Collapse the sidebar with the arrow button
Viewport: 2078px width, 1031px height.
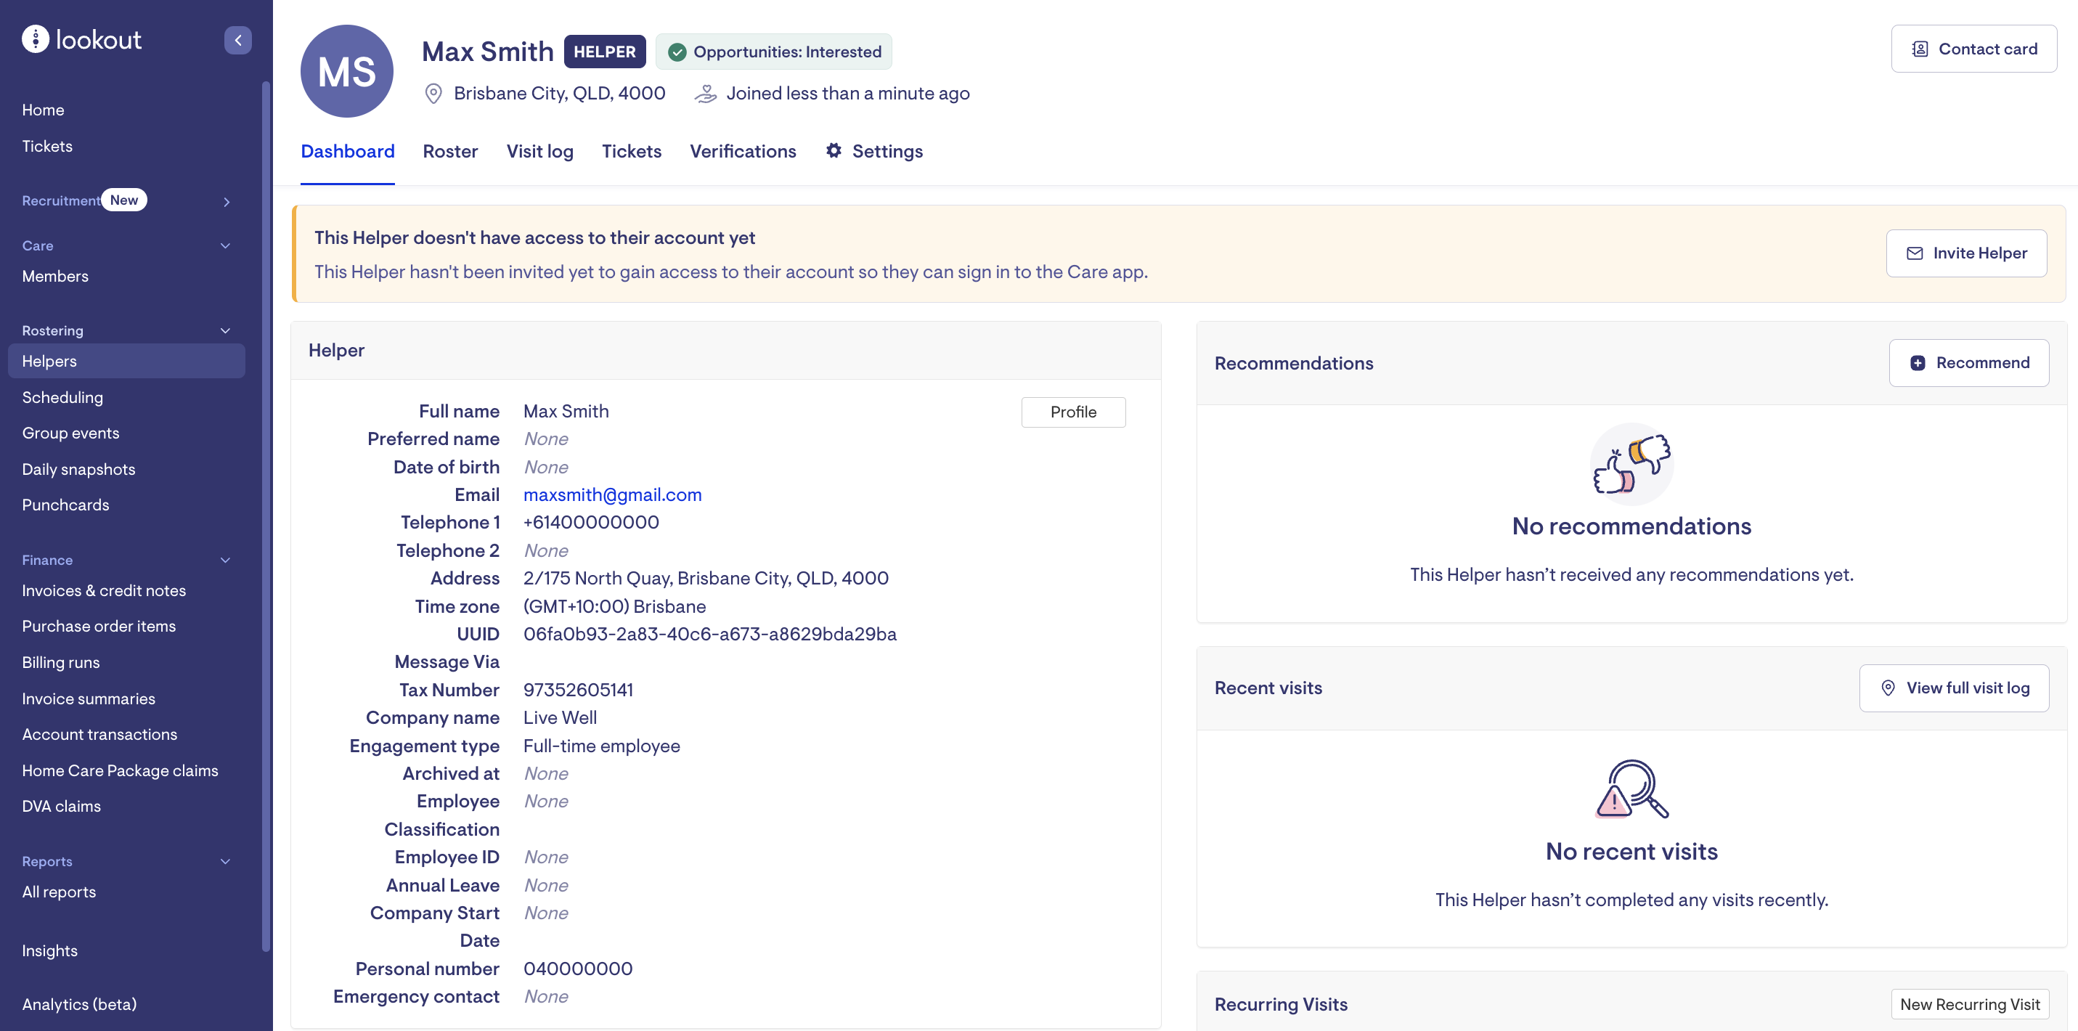[x=238, y=41]
